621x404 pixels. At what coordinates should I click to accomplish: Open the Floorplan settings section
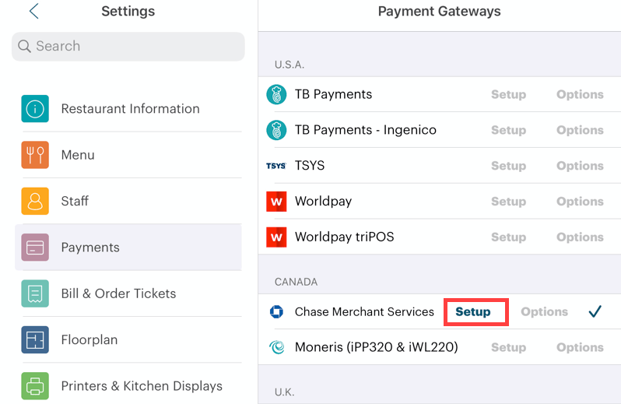tap(90, 340)
